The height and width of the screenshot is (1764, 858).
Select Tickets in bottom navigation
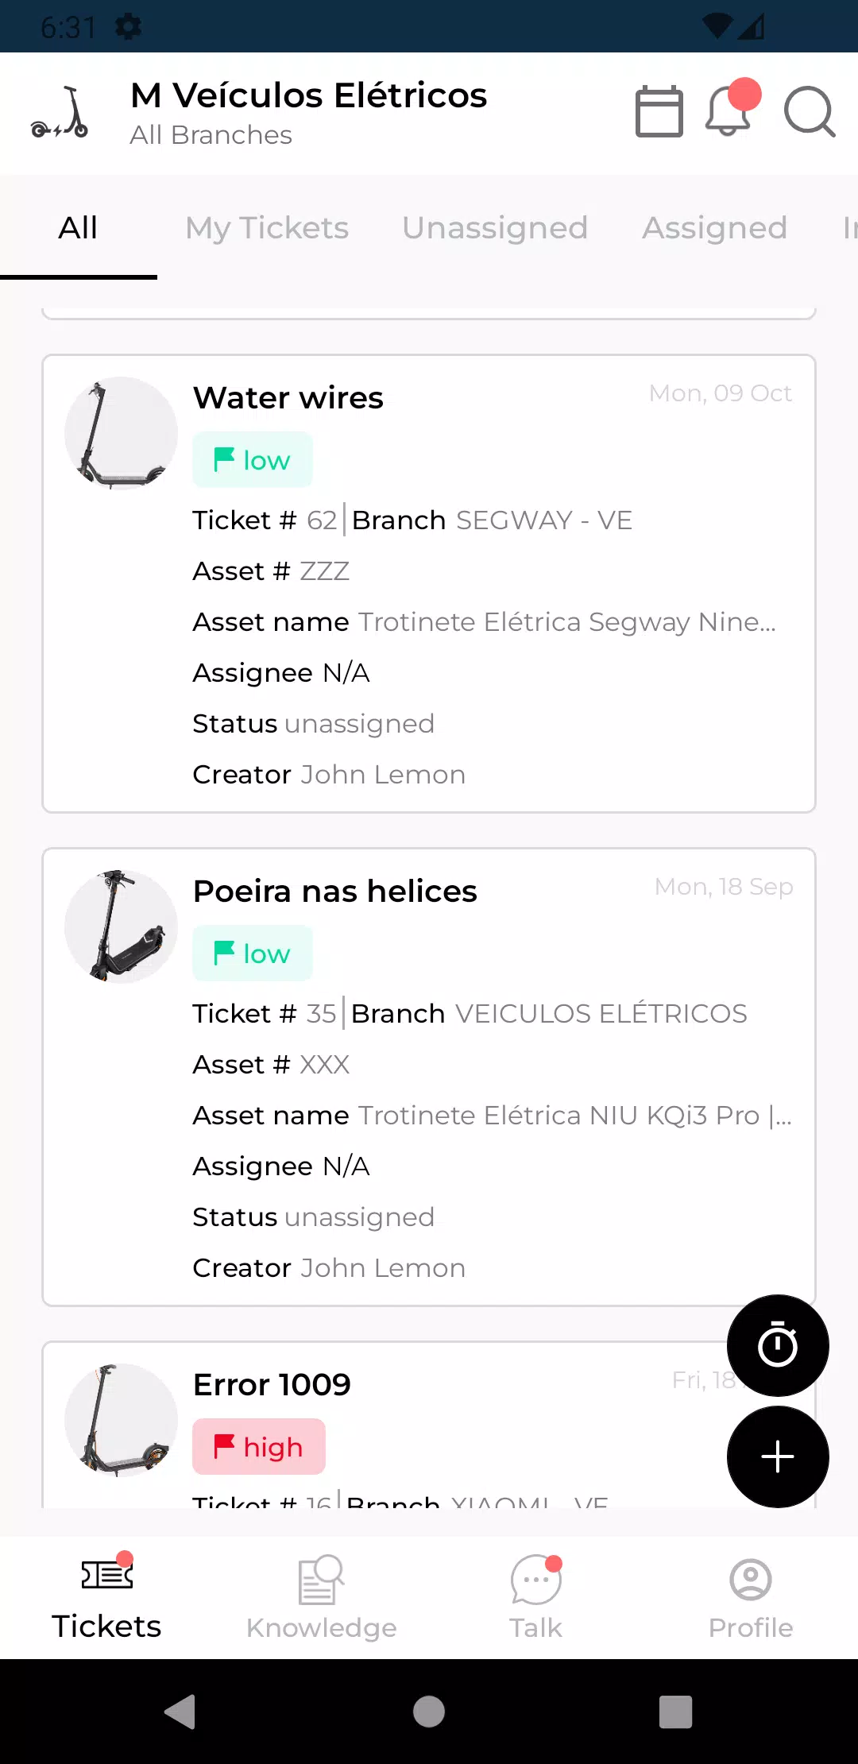tap(106, 1597)
